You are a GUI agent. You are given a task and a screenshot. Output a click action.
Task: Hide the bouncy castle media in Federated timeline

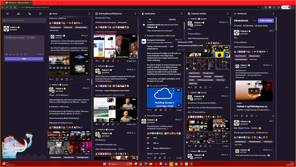(x=226, y=47)
